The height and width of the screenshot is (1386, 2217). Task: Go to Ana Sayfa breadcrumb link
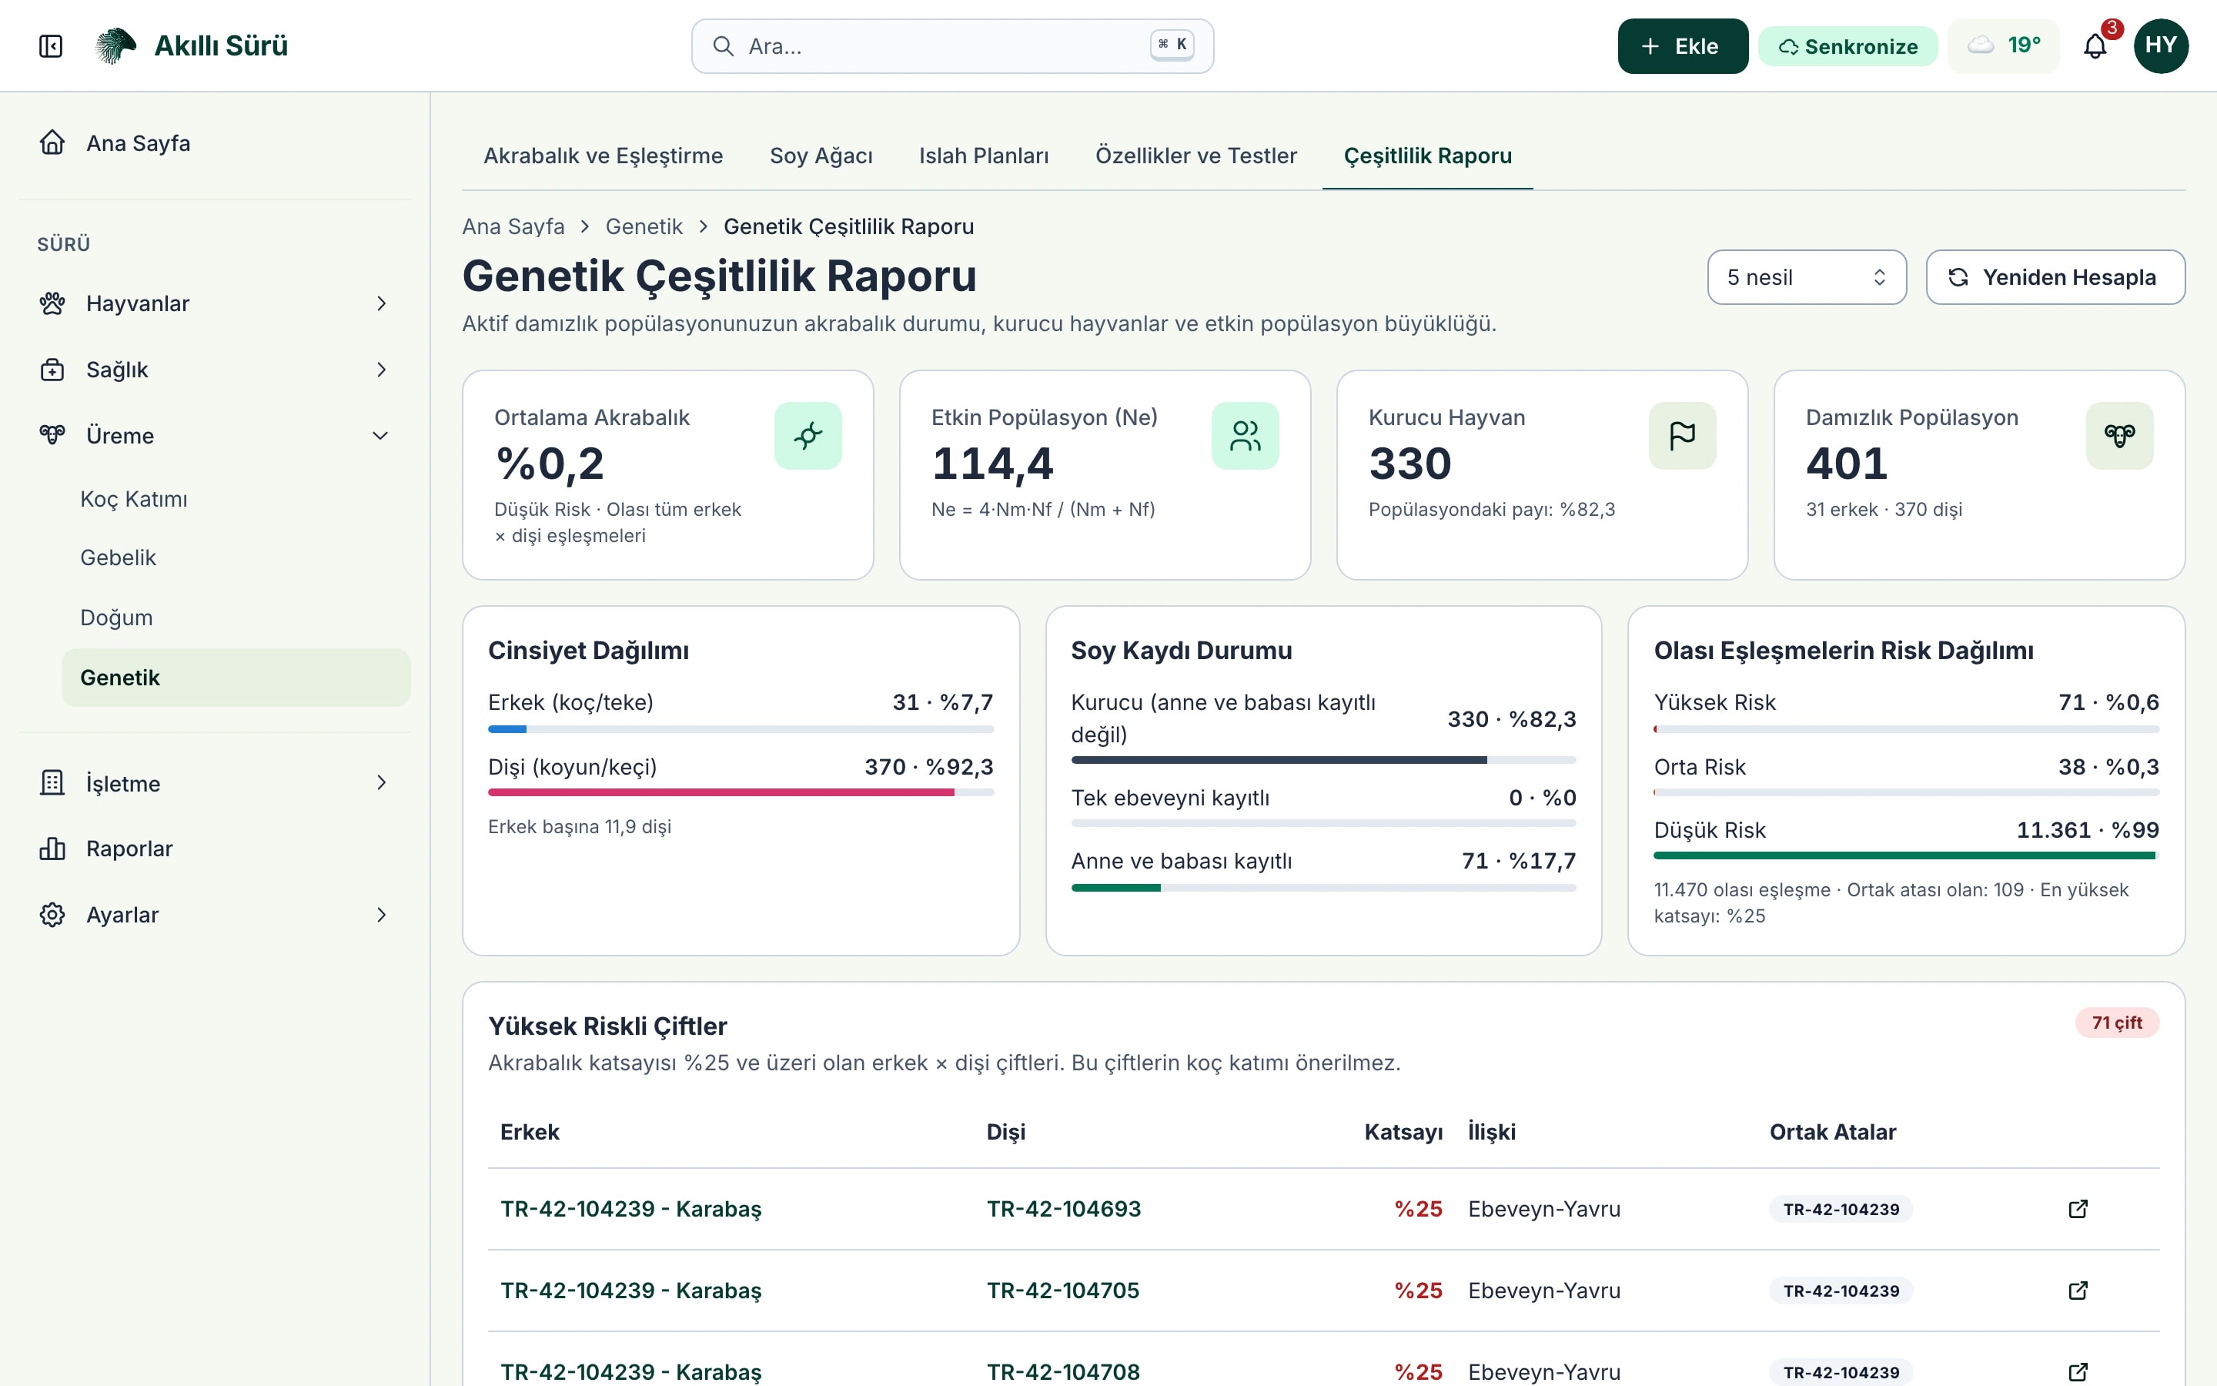pyautogui.click(x=513, y=226)
